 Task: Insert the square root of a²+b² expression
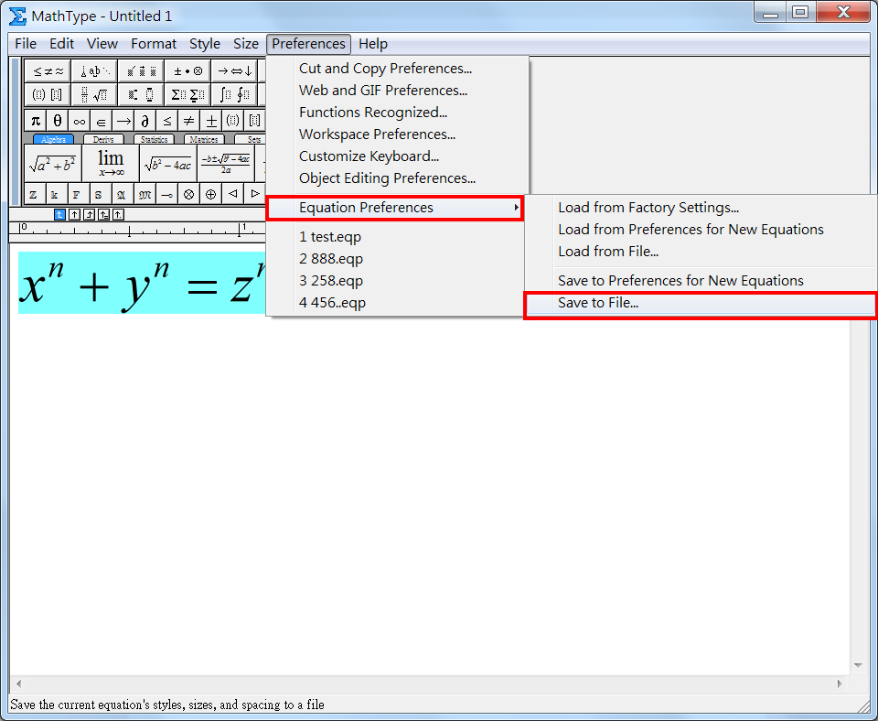[53, 163]
